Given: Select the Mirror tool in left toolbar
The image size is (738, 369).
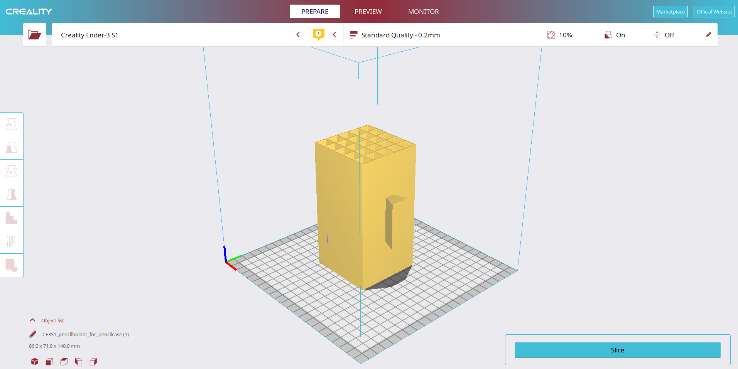Looking at the screenshot, I should coord(12,195).
